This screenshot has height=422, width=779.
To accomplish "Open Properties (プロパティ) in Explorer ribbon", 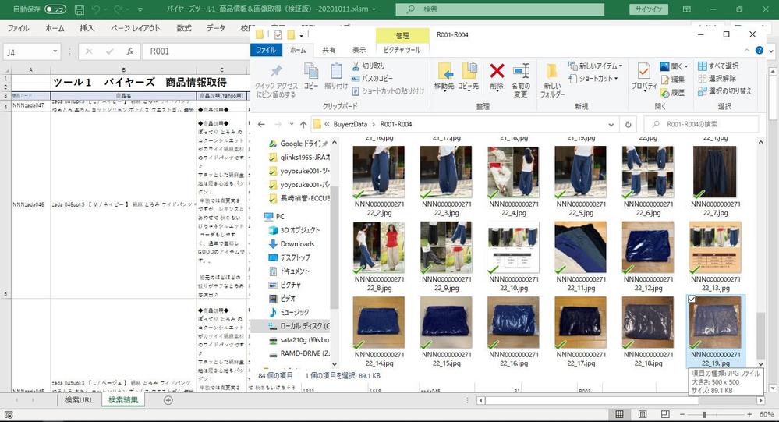I will (644, 76).
